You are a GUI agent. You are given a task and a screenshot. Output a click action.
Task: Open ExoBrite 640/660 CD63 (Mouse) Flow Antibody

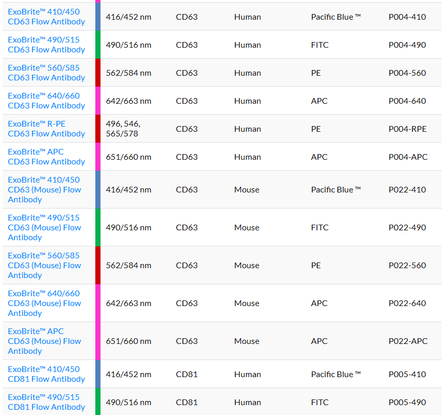coord(45,303)
